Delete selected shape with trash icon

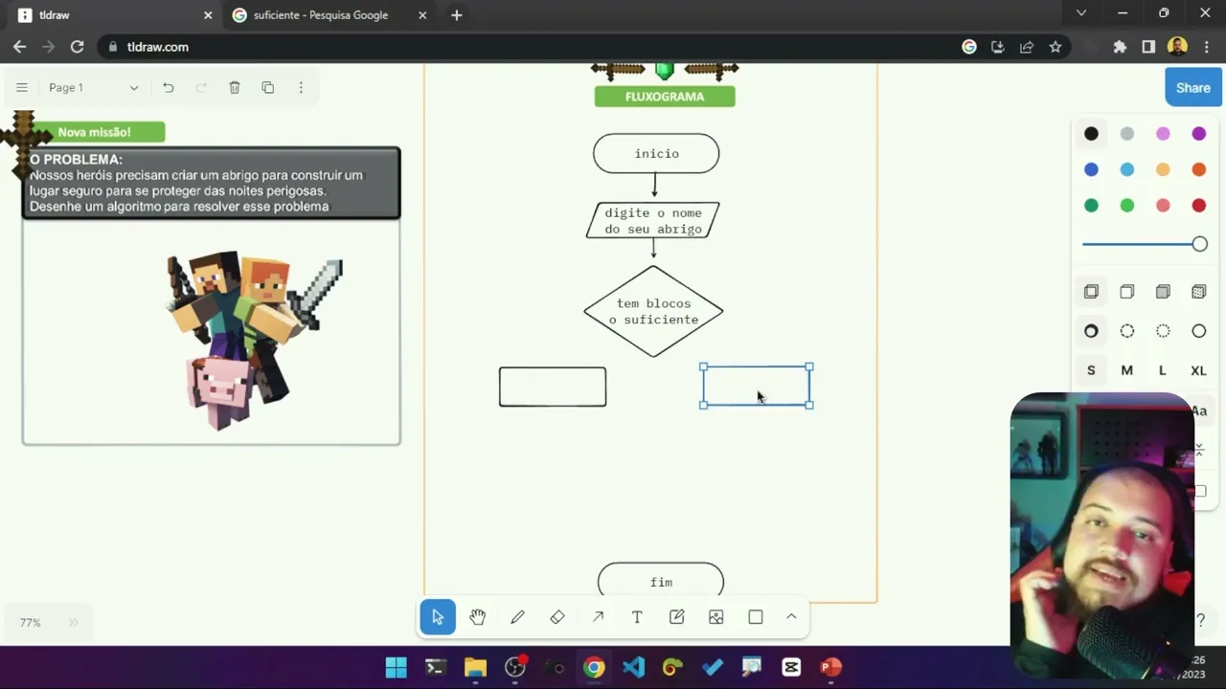pyautogui.click(x=235, y=87)
